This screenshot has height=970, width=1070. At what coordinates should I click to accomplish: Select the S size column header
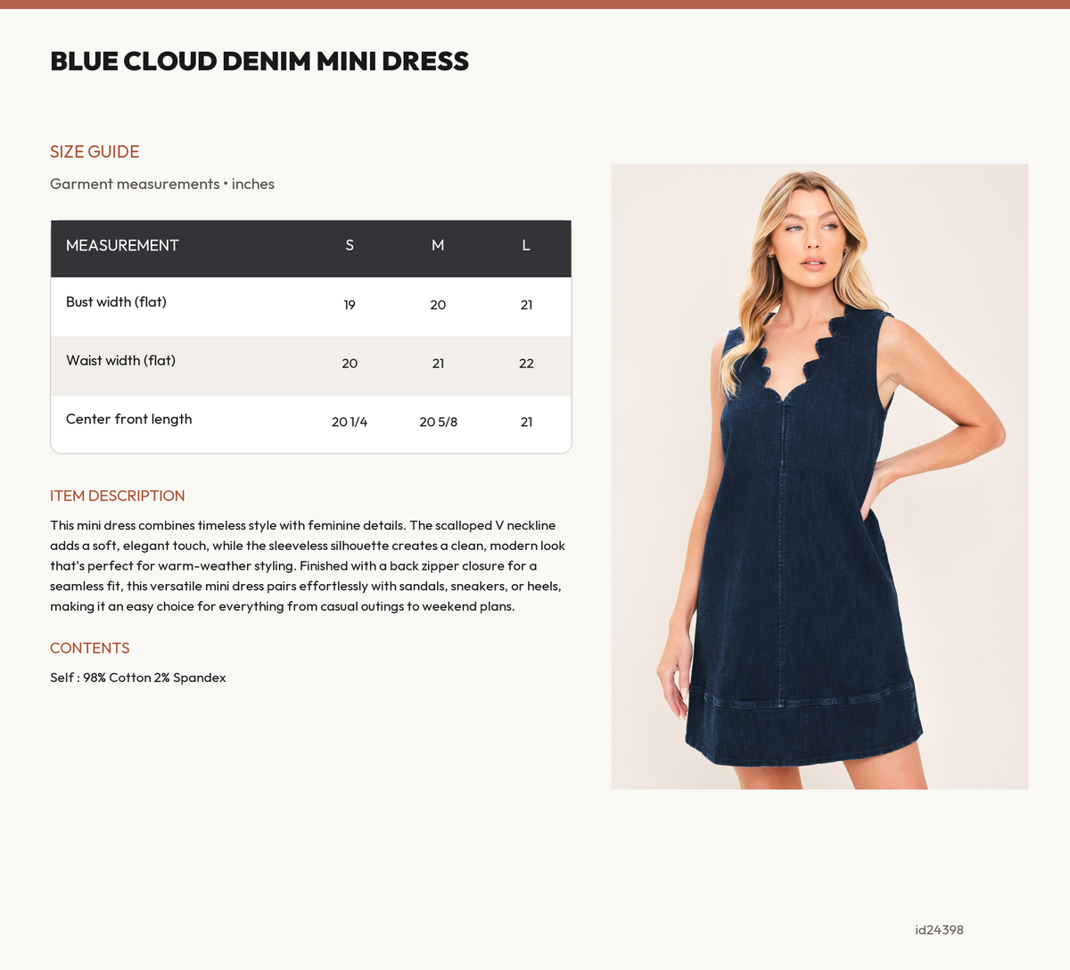click(350, 245)
